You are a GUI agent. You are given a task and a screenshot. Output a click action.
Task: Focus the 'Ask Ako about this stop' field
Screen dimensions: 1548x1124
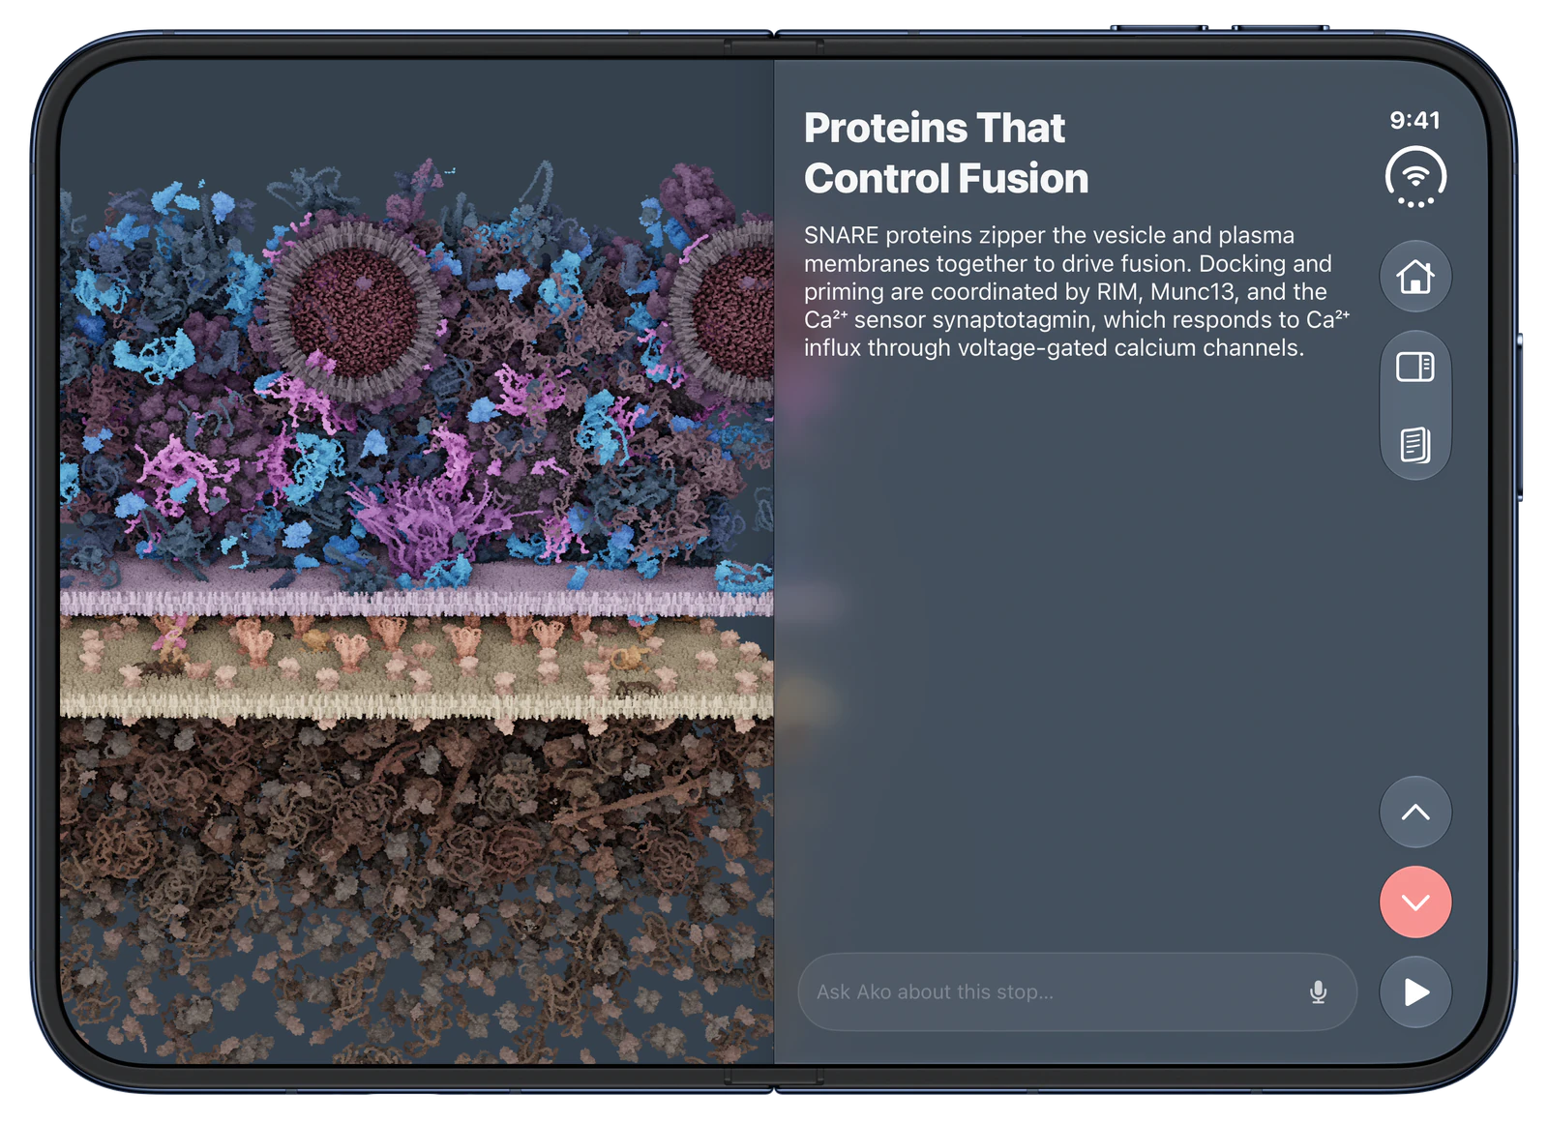coord(1077,991)
